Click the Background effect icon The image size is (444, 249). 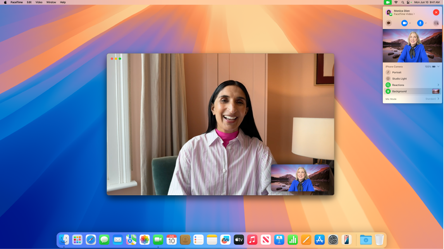[388, 91]
